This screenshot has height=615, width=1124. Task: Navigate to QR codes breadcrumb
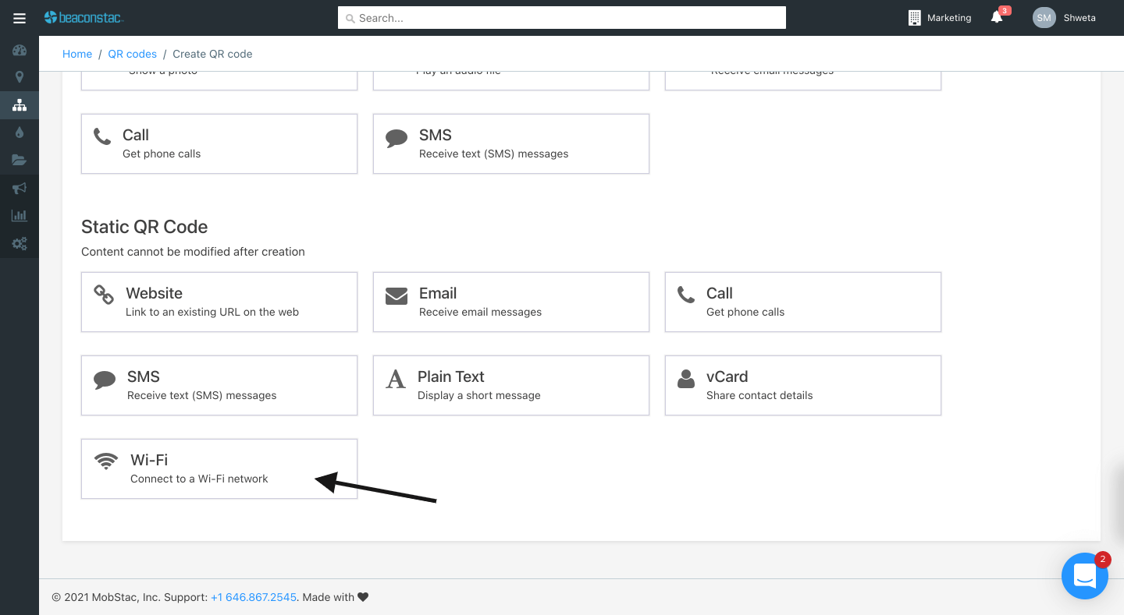pos(132,54)
